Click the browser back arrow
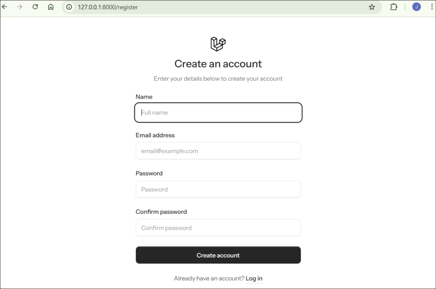Image resolution: width=436 pixels, height=289 pixels. tap(5, 7)
